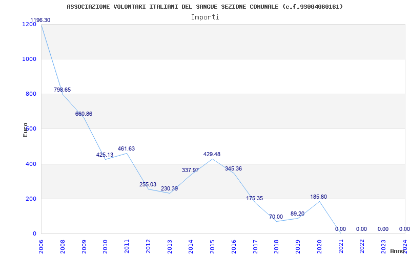The height and width of the screenshot is (256, 410).
Task: Select the Euro y-axis title
Action: 25,130
